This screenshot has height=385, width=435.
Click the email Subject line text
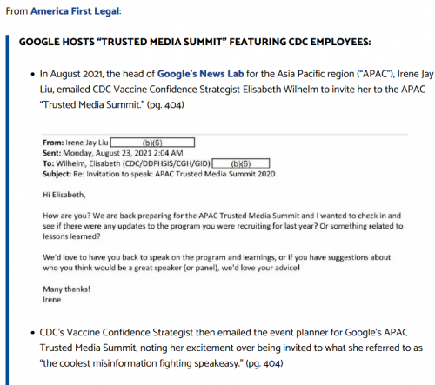click(x=159, y=174)
